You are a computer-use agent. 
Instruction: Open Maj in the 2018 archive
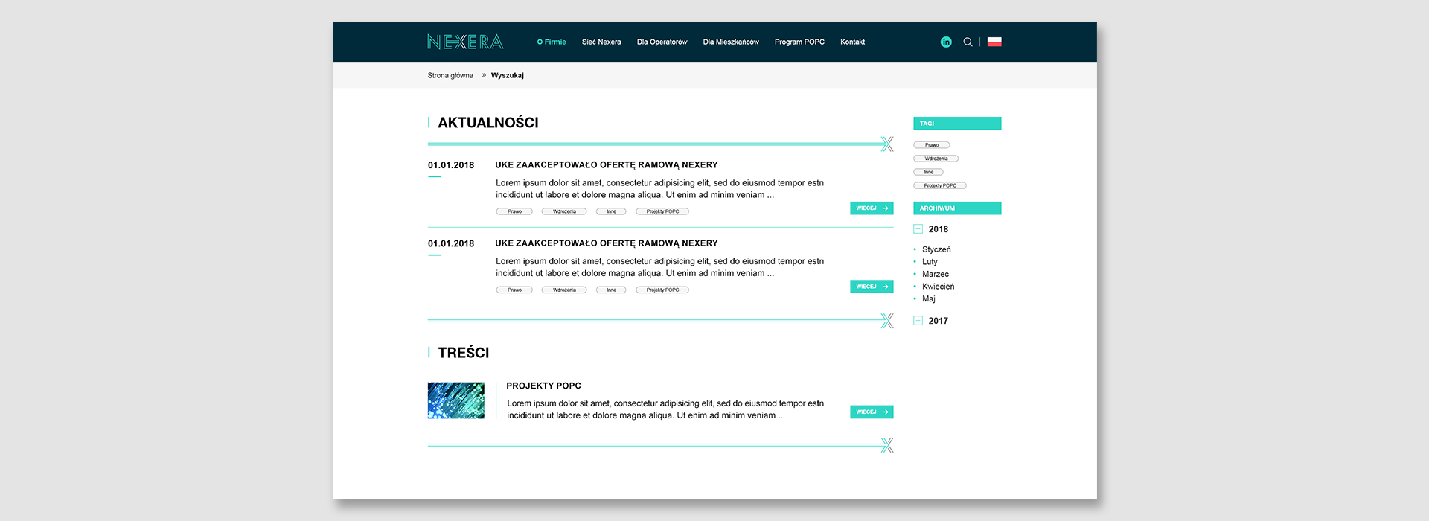(929, 298)
